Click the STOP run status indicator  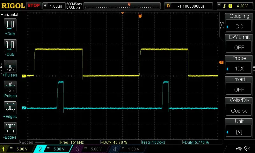(x=34, y=5)
